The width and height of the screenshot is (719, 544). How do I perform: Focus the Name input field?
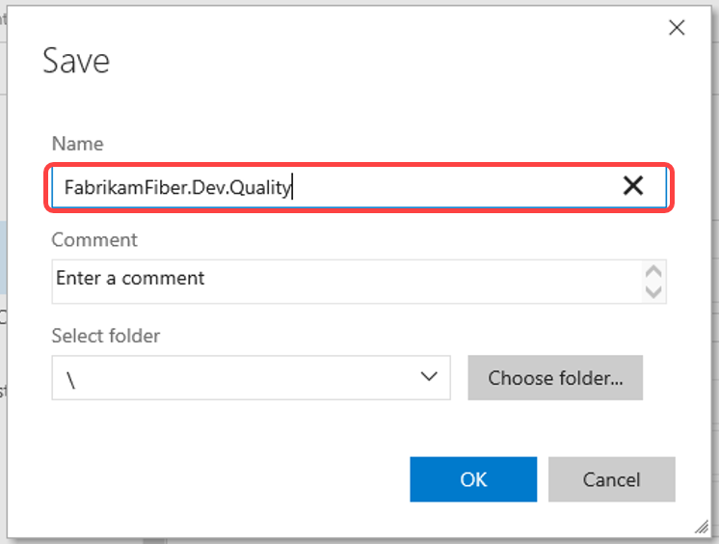click(359, 187)
